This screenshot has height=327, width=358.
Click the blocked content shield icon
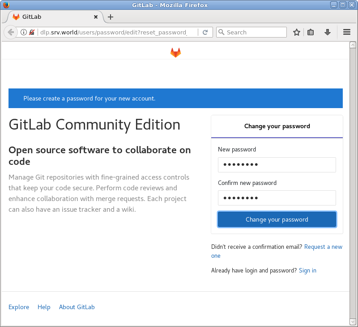(31, 32)
